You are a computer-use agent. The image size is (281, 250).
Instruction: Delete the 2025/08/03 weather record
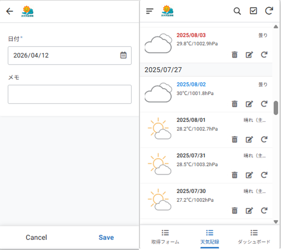tap(234, 55)
